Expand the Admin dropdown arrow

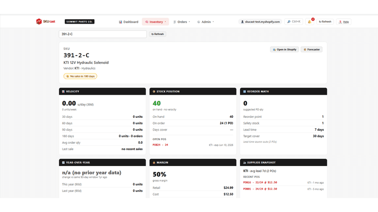(213, 22)
